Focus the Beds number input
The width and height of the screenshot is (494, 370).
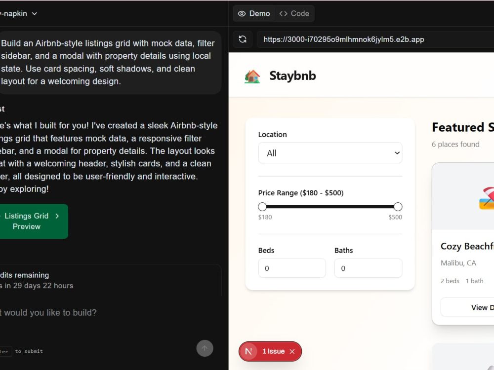coord(292,268)
